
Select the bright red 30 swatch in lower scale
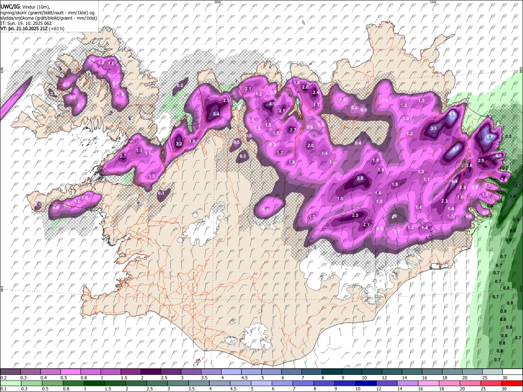point(512,383)
